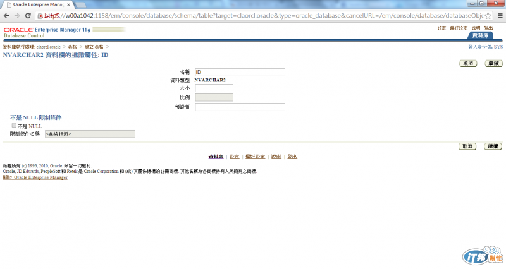The image size is (506, 269).
Task: Click the disabled 比例 scale field
Action: pos(214,97)
